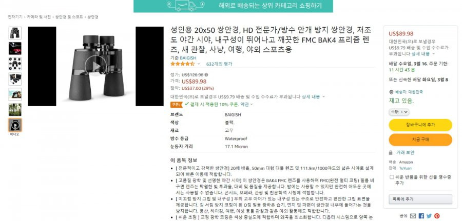Click the delivery location pin icon
This screenshot has height=221, width=462.
coord(391,92)
